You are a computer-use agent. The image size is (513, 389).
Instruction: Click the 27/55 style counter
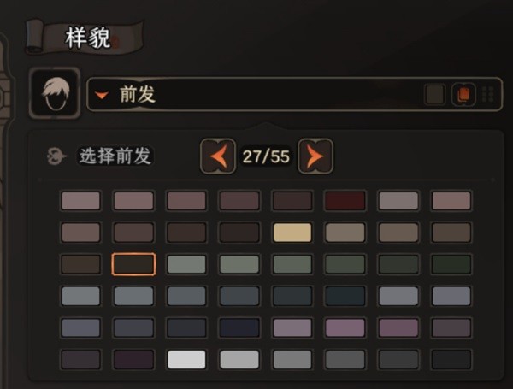(266, 156)
